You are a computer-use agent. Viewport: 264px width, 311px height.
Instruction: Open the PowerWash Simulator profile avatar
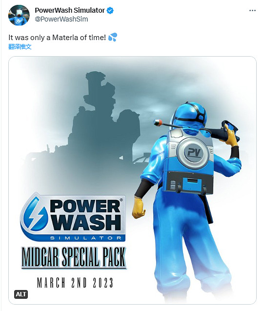click(19, 15)
